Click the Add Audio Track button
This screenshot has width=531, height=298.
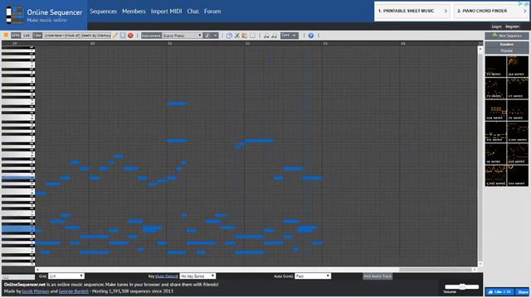pyautogui.click(x=378, y=276)
